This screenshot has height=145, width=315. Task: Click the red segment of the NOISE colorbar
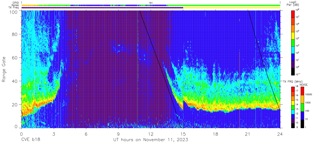click(x=302, y=91)
